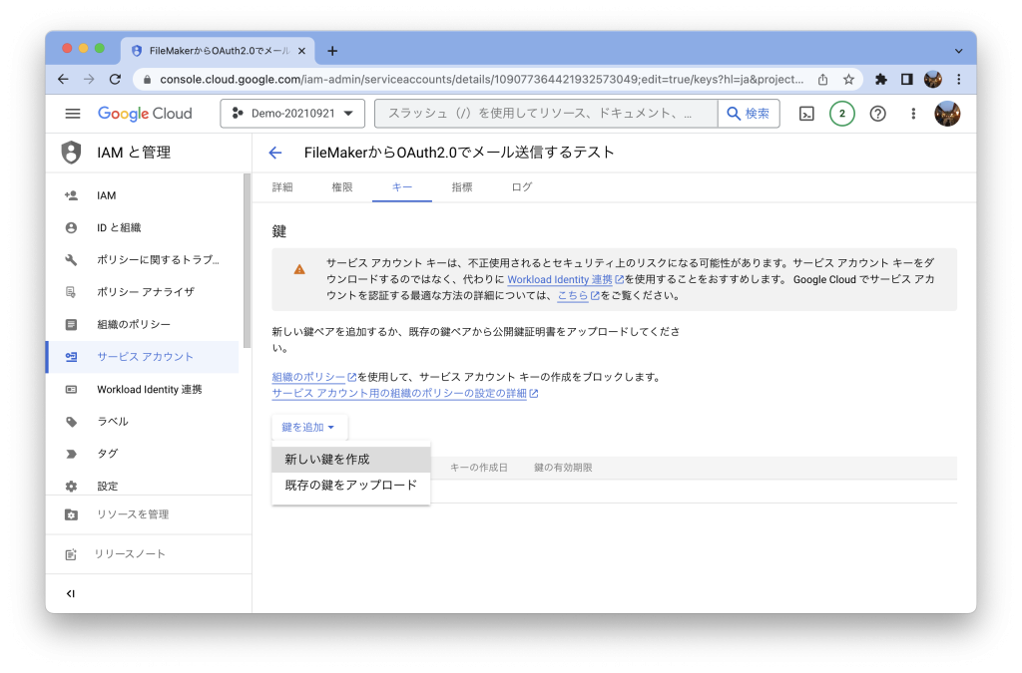Click the Google Cloud logo
Viewport: 1022px width, 673px height.
click(145, 114)
